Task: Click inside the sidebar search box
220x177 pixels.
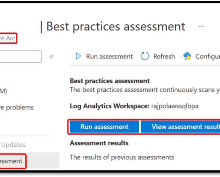Action: [x=20, y=57]
